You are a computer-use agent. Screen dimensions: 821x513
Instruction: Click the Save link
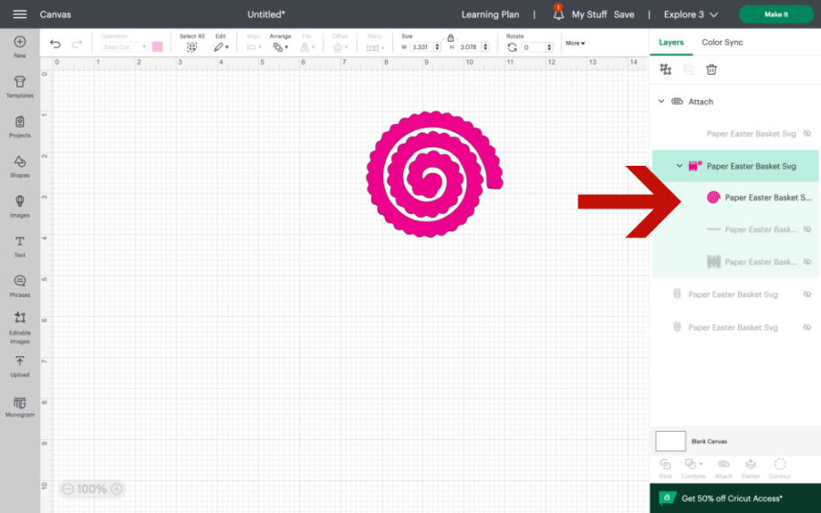tap(624, 15)
